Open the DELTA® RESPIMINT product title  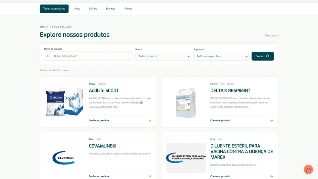click(x=231, y=90)
